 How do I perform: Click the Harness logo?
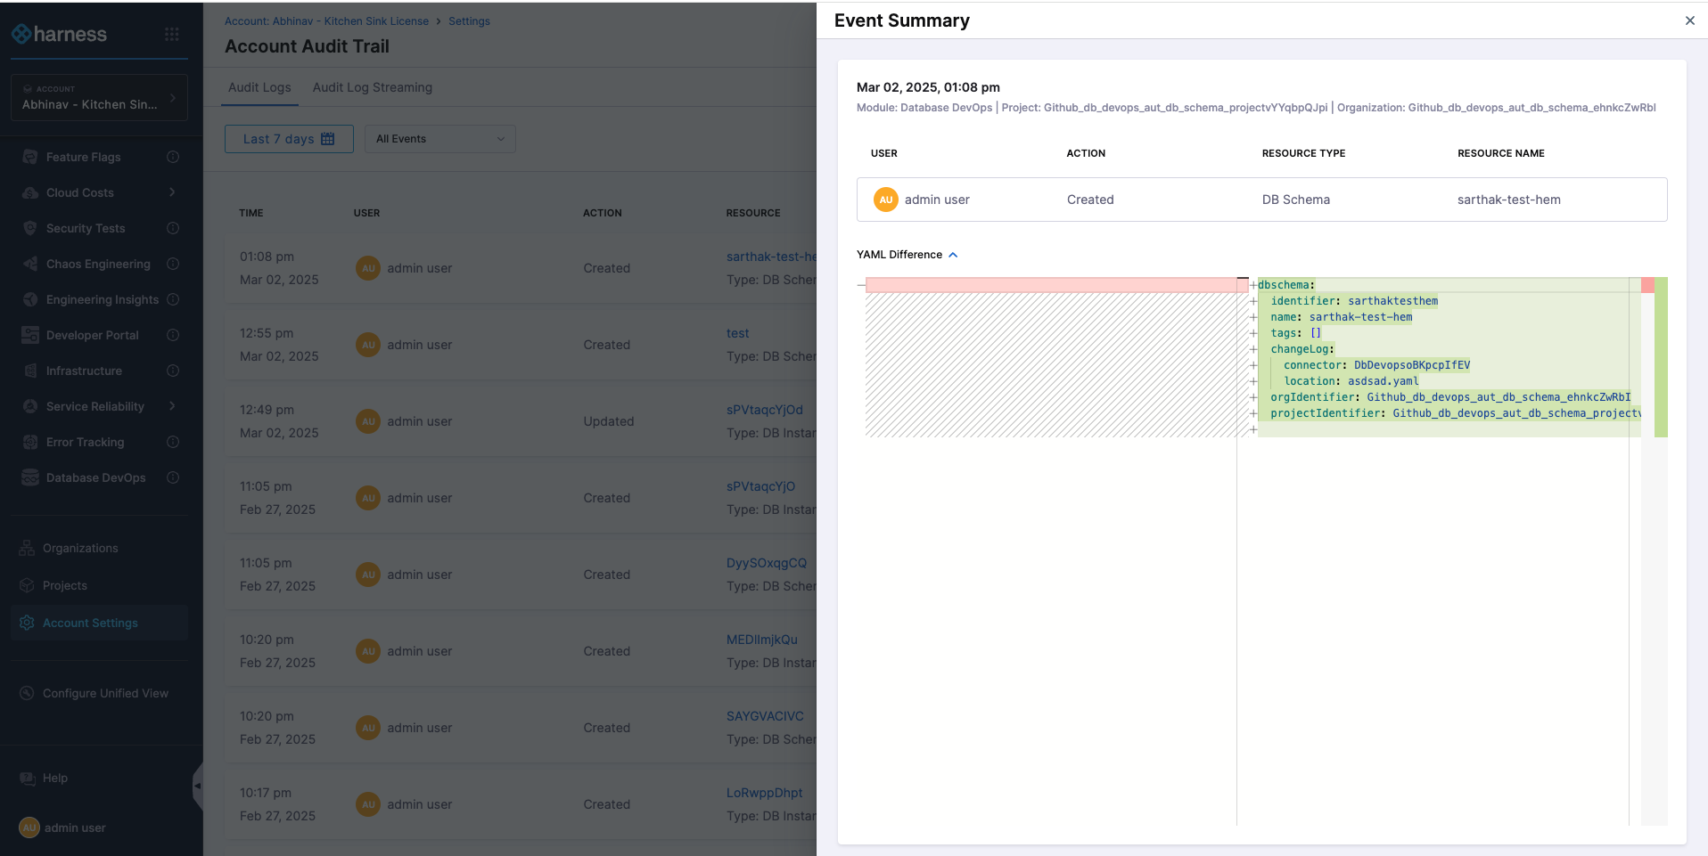(x=60, y=34)
